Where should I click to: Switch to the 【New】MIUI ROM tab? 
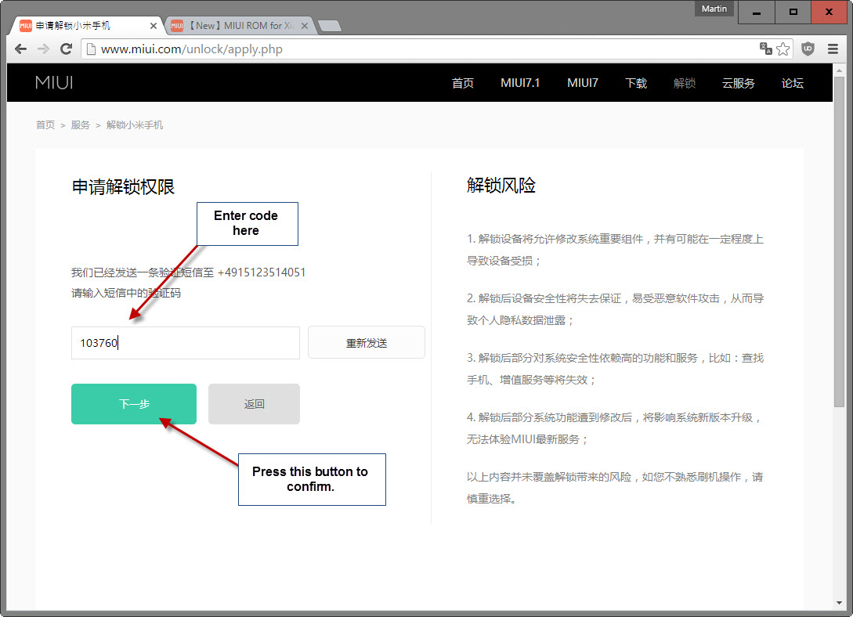click(240, 26)
